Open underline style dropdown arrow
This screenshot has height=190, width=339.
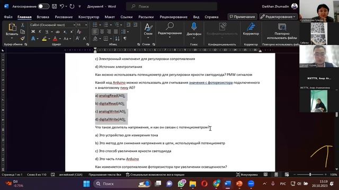[x=52, y=32]
